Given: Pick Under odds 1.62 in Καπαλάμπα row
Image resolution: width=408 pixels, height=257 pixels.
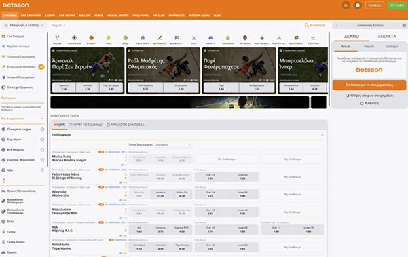Looking at the screenshot, I should pos(242,247).
